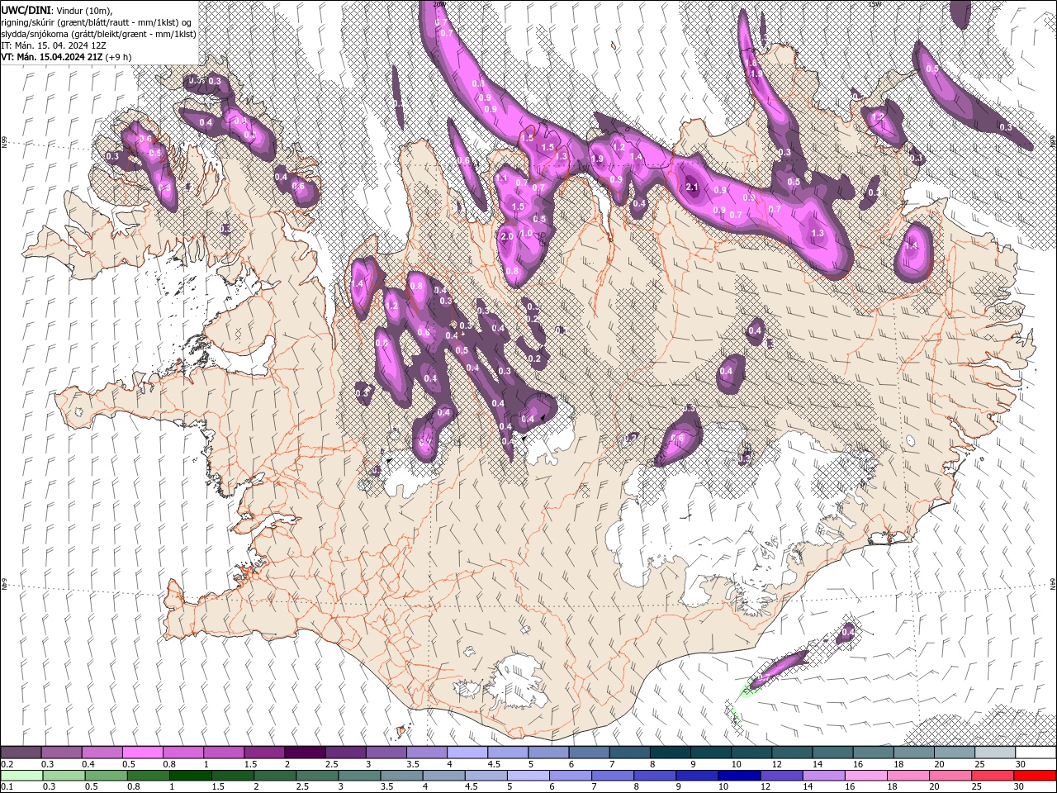Select the 0.5 medium green rain legend swatch
1057x793 pixels.
click(x=105, y=776)
